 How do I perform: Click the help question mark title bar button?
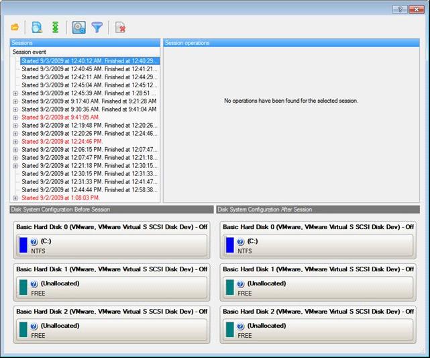(x=400, y=9)
